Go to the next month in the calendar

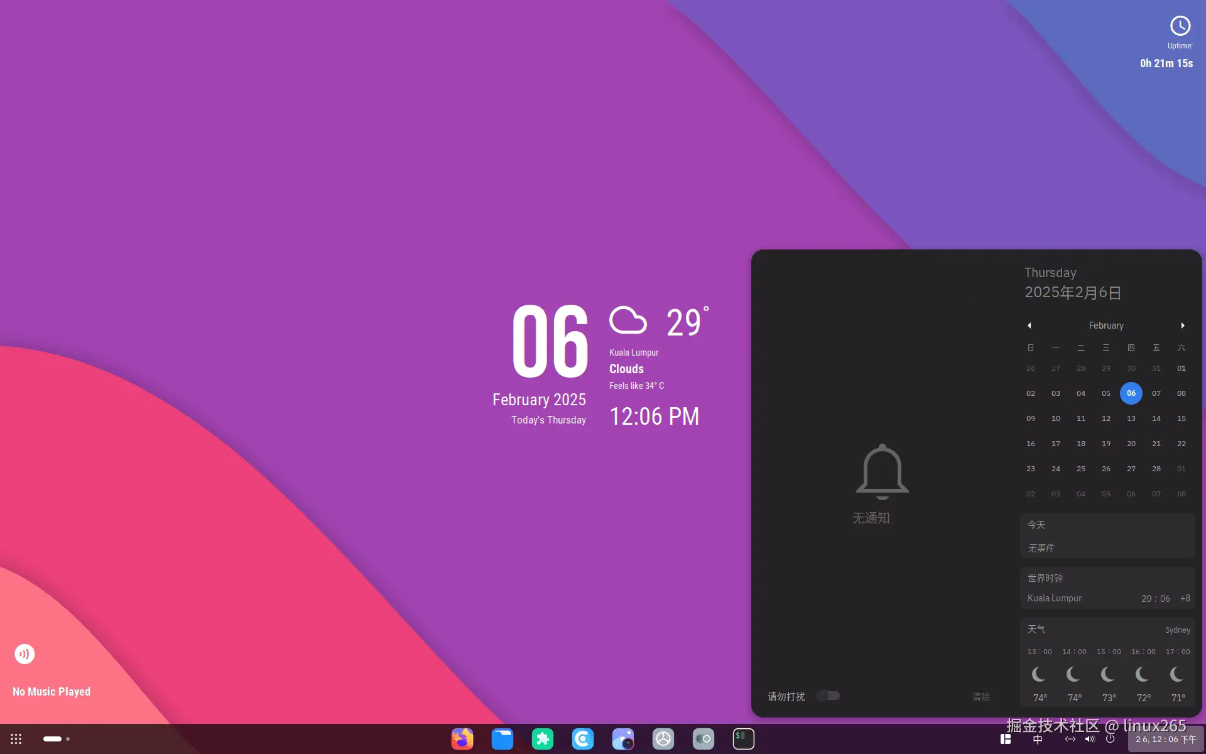1183,325
